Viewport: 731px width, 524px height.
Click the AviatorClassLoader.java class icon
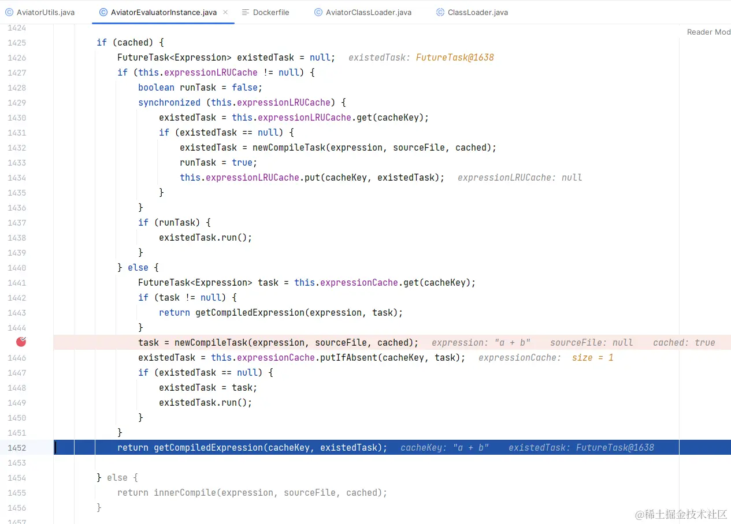[318, 12]
